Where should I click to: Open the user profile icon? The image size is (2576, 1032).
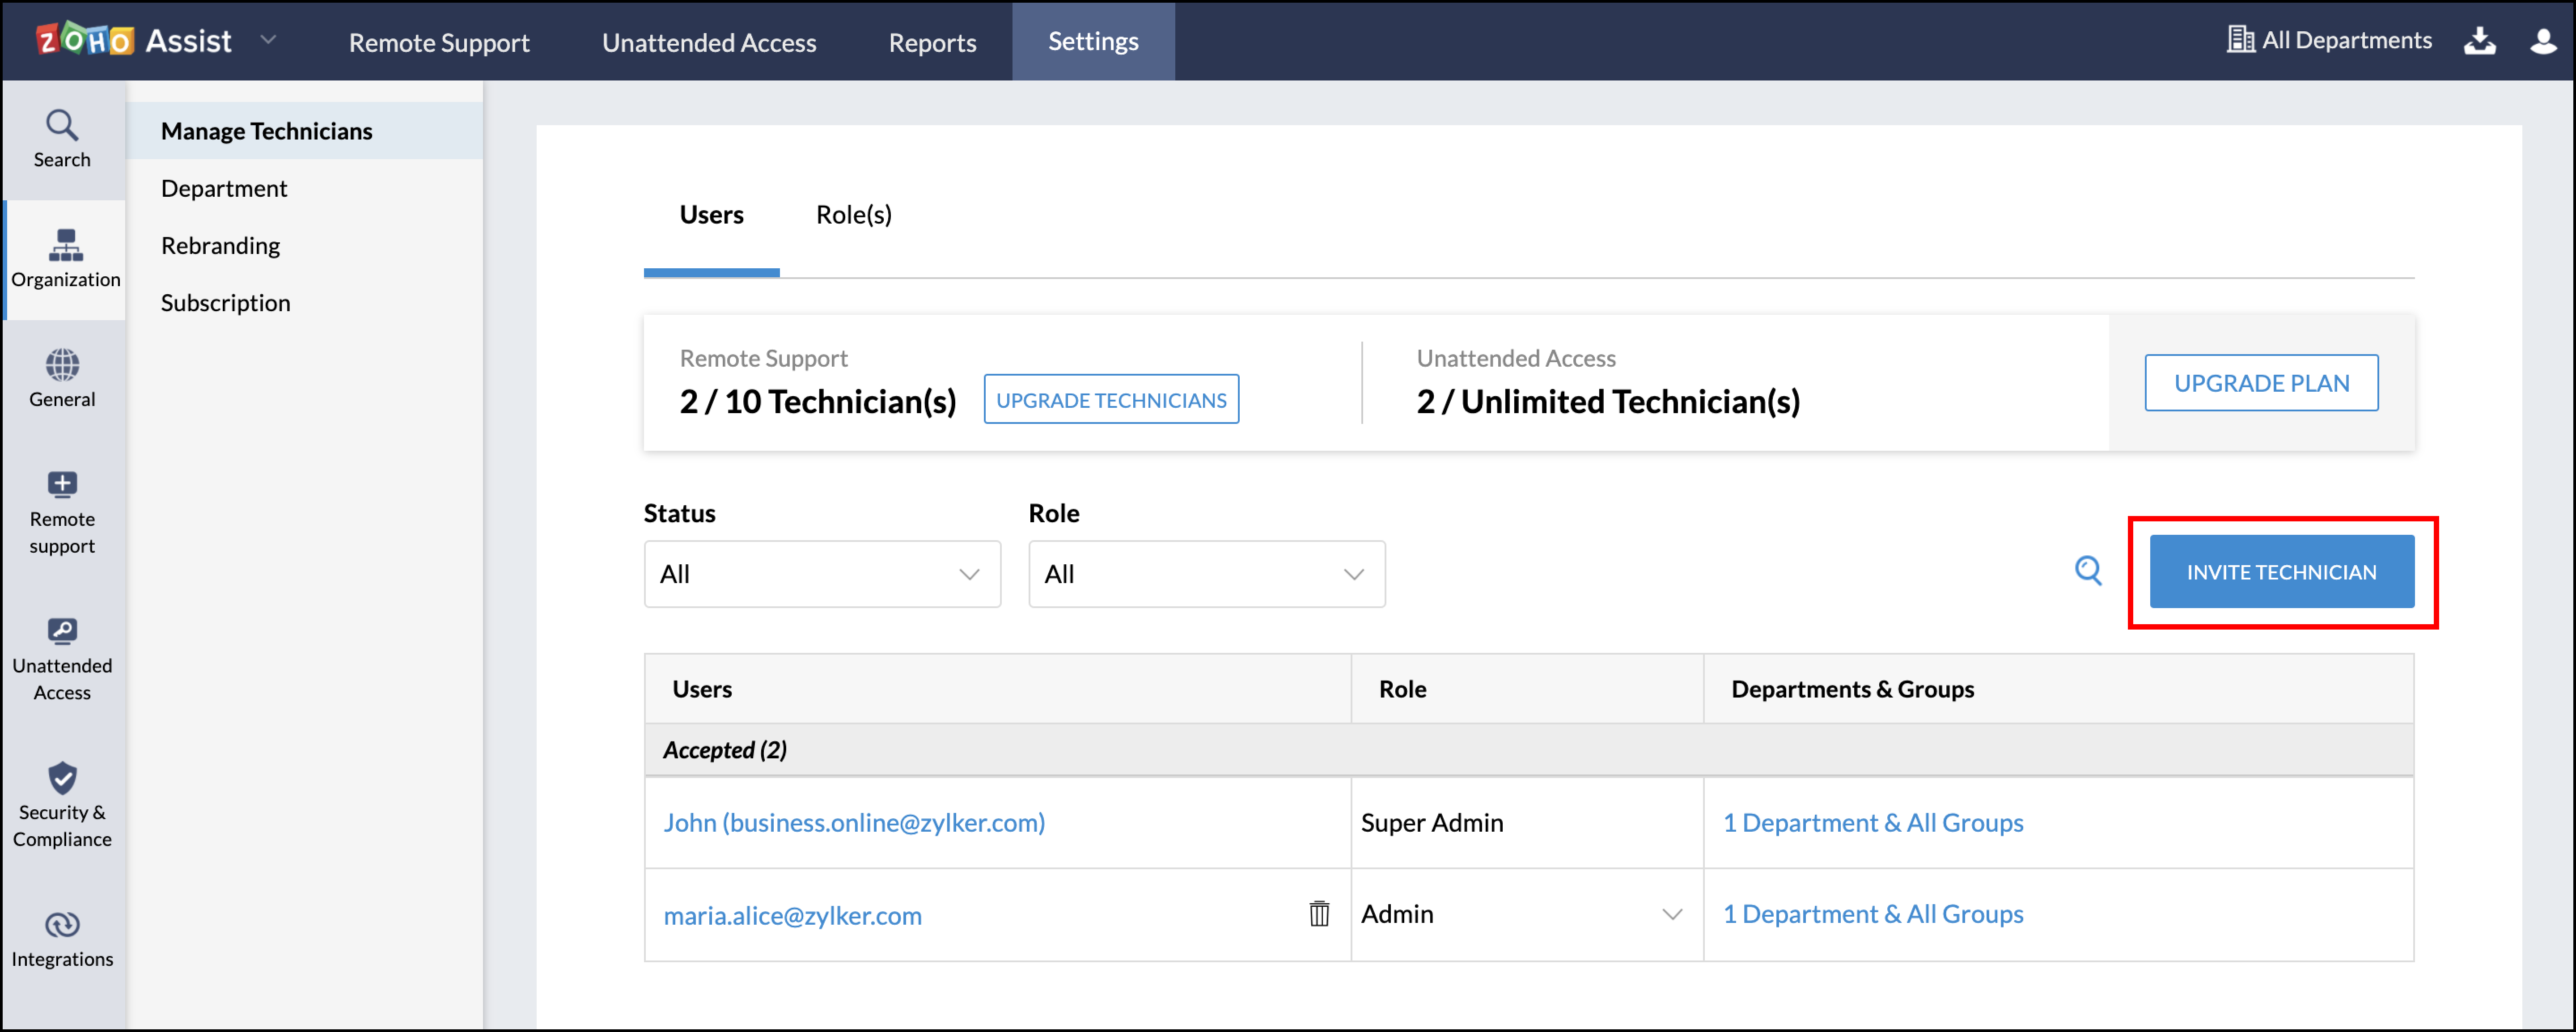(x=2543, y=41)
